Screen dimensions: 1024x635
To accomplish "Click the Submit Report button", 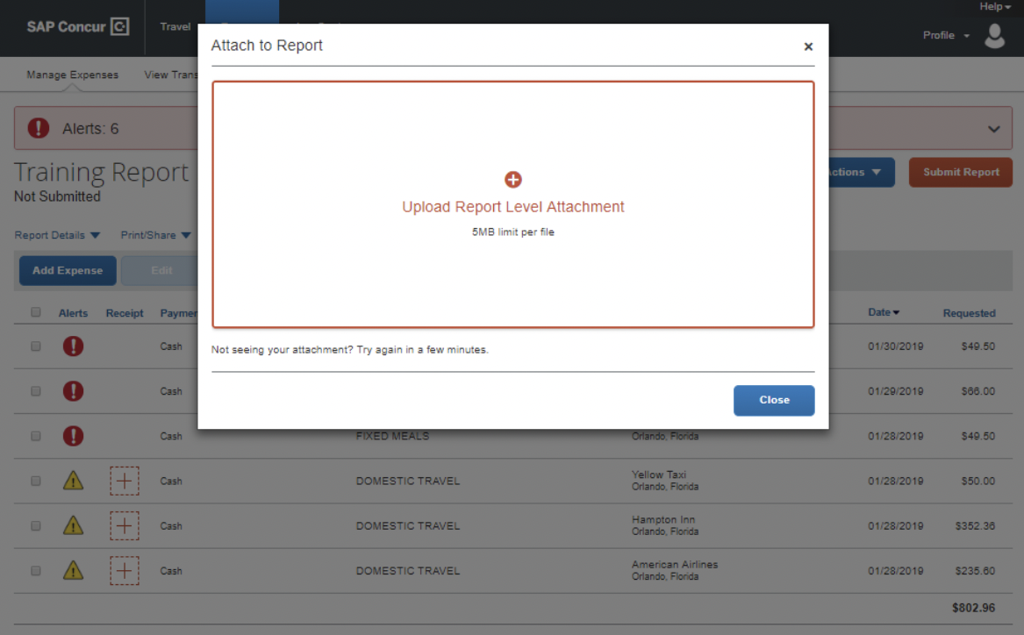I will click(x=960, y=172).
